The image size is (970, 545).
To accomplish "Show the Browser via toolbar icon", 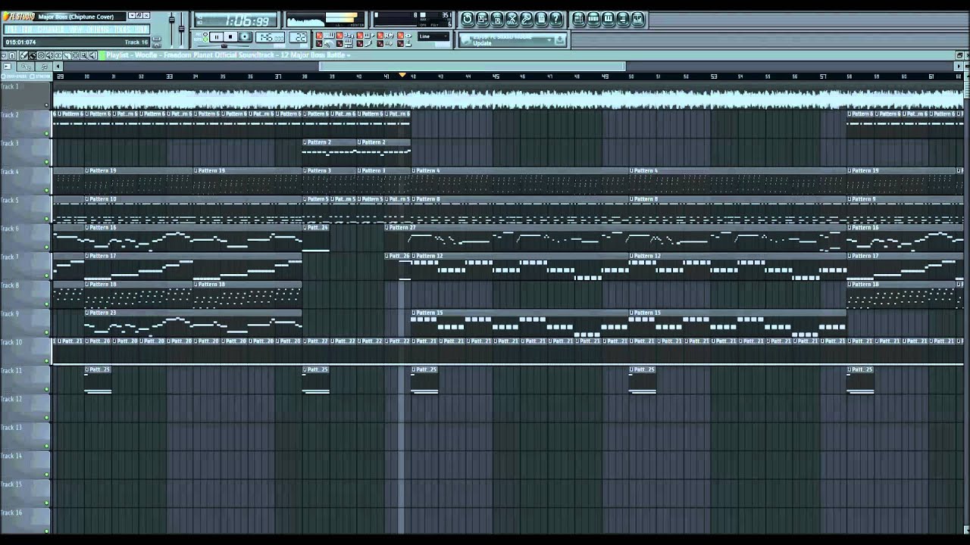I will (x=623, y=19).
